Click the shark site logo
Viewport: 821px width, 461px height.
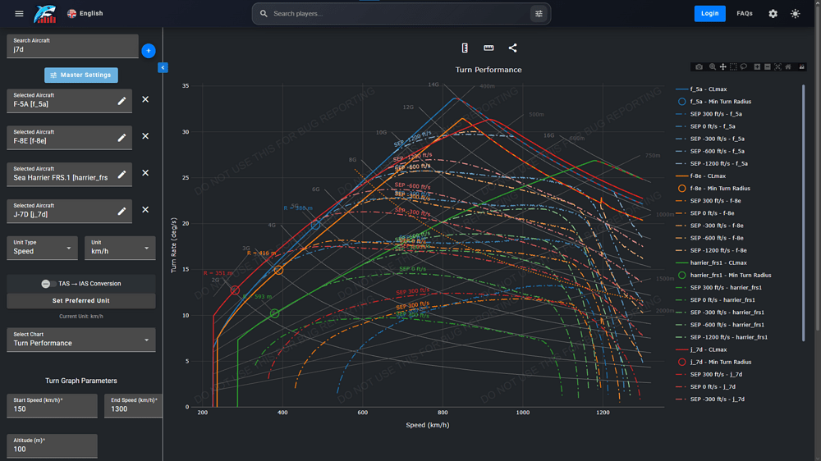tap(45, 14)
